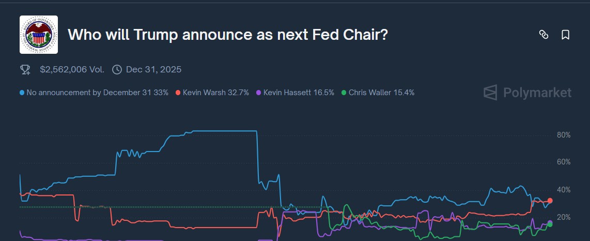The image size is (590, 241).
Task: Click the red Kevin Warsh endpoint marker on chart
Action: 550,201
